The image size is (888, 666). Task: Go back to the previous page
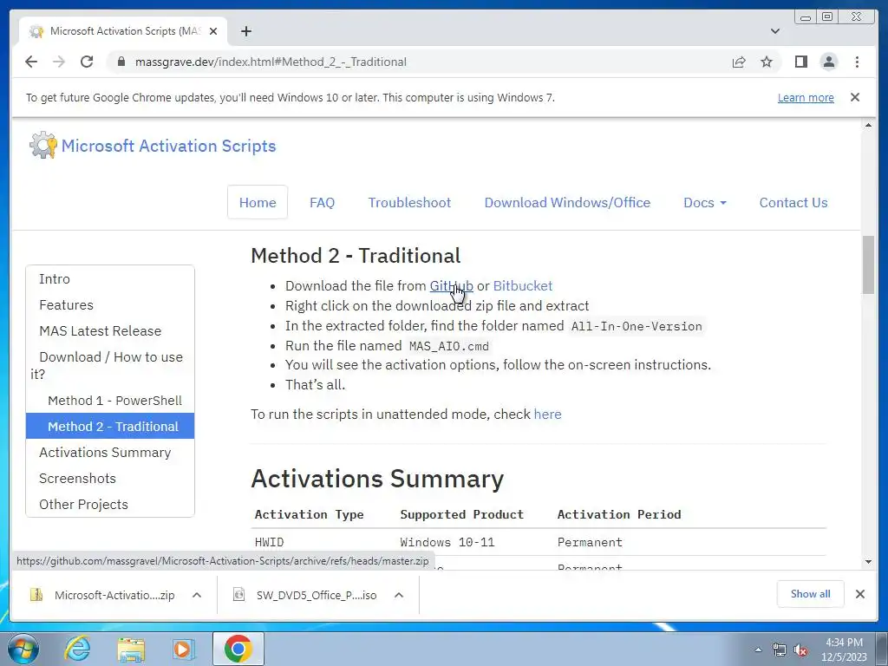(x=31, y=62)
